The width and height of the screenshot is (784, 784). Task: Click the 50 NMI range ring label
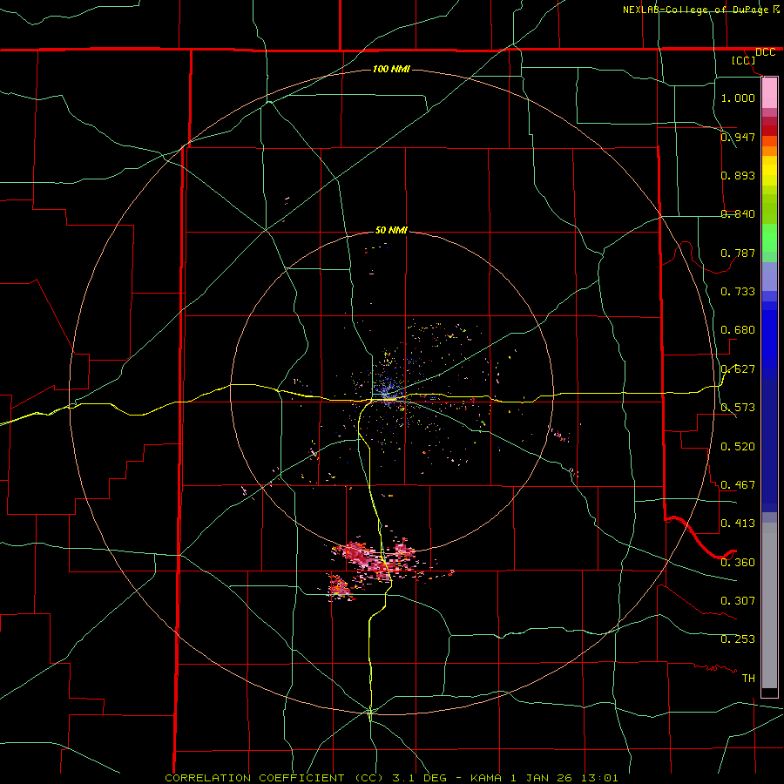(391, 230)
